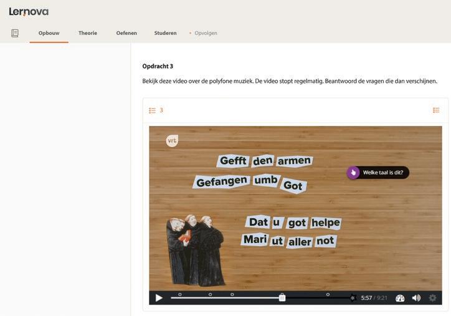Click the time display 5:57 / 9:21

[x=374, y=298]
